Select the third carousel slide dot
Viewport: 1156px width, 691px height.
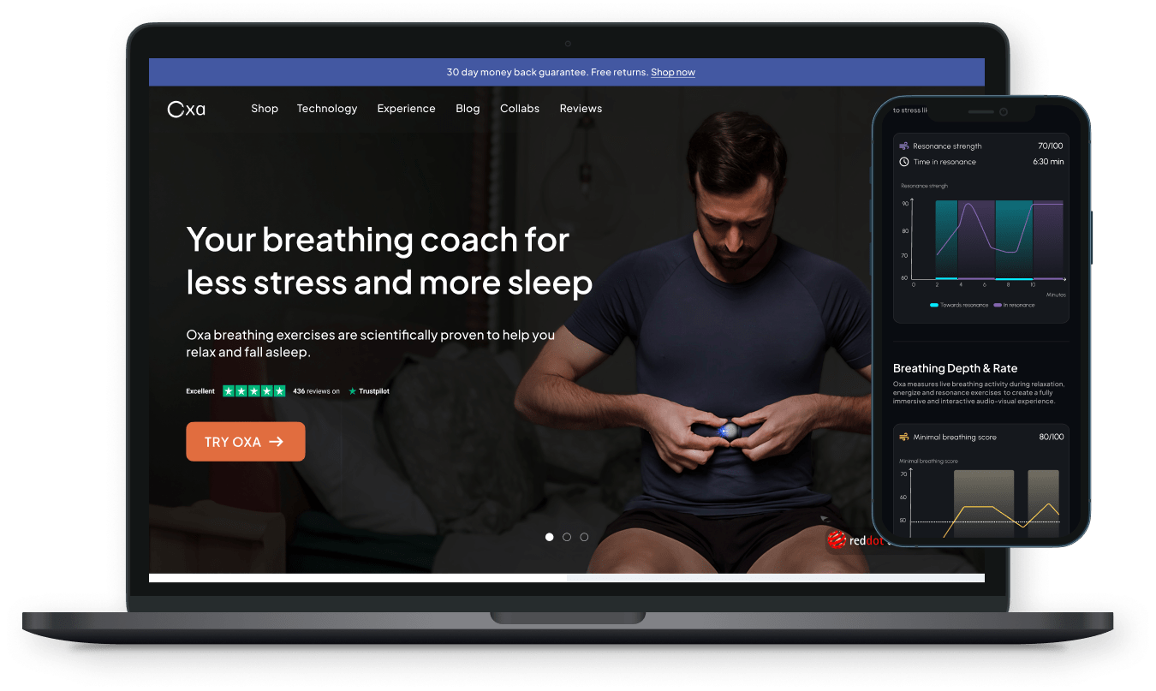584,537
